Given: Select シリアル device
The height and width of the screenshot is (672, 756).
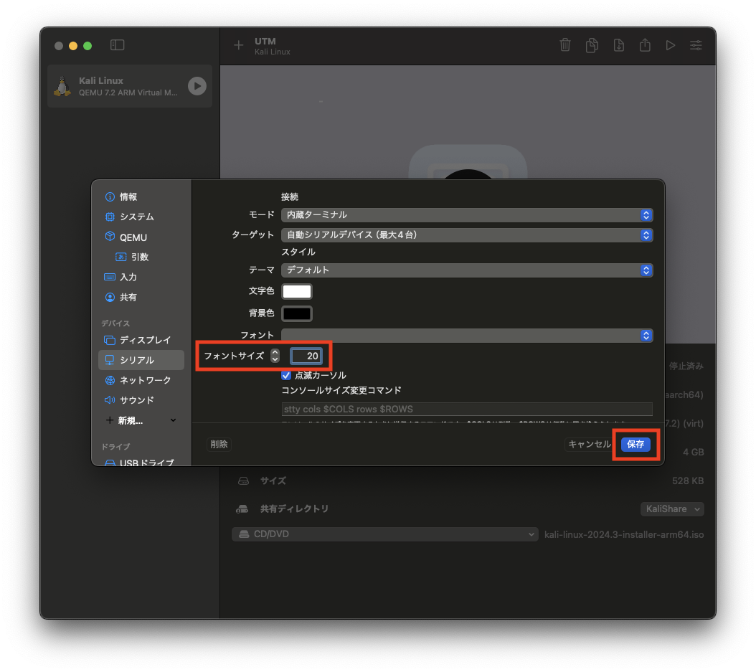Looking at the screenshot, I should coord(141,360).
